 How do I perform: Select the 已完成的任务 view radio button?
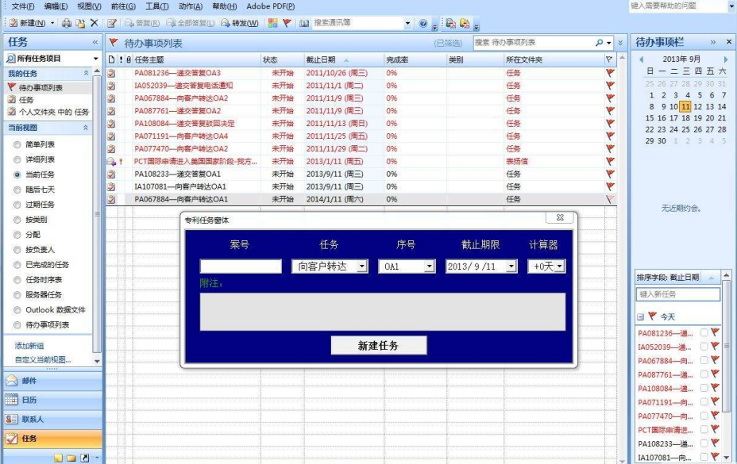pyautogui.click(x=17, y=265)
